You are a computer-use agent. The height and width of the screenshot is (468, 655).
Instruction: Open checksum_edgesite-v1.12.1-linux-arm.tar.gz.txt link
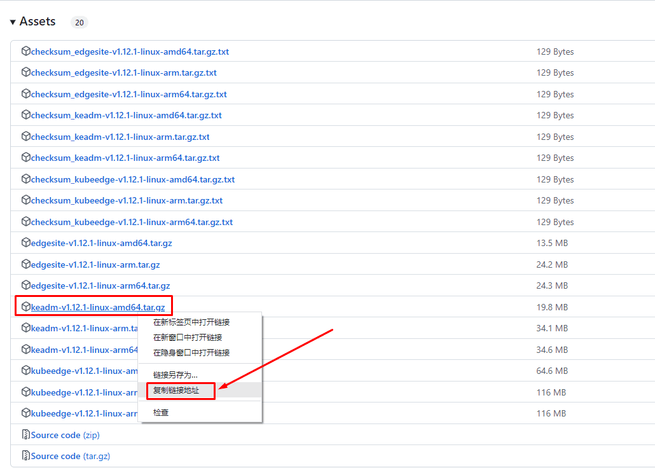123,72
